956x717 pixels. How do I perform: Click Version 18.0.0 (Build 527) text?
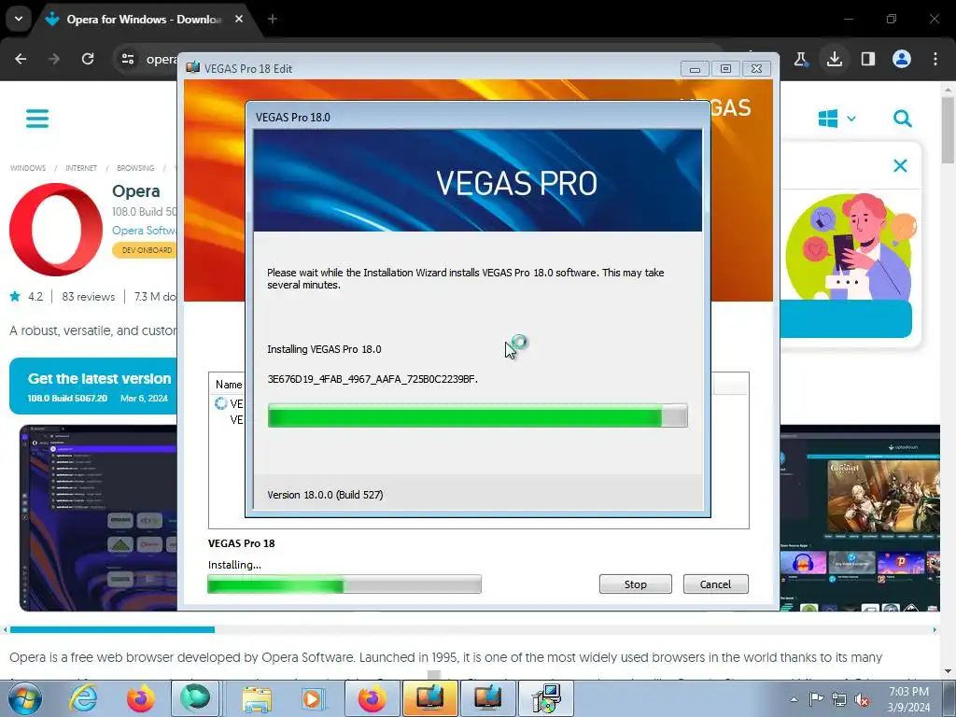325,495
